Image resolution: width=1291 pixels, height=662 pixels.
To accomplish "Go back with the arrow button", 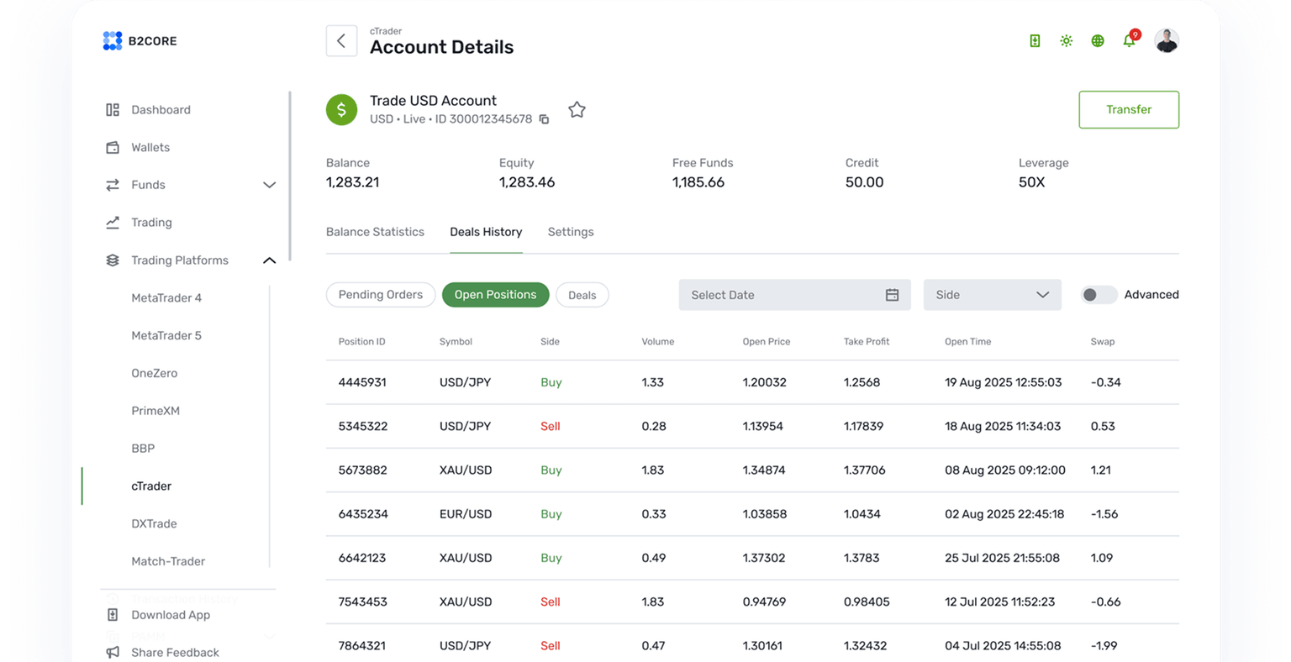I will coord(341,40).
